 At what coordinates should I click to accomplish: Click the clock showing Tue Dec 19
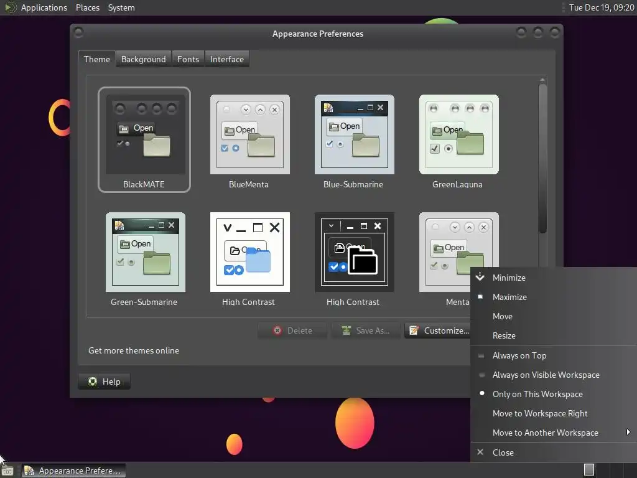(602, 7)
